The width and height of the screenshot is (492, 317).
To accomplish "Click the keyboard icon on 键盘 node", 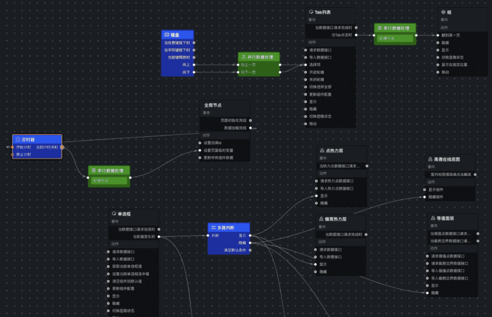I will tap(167, 35).
